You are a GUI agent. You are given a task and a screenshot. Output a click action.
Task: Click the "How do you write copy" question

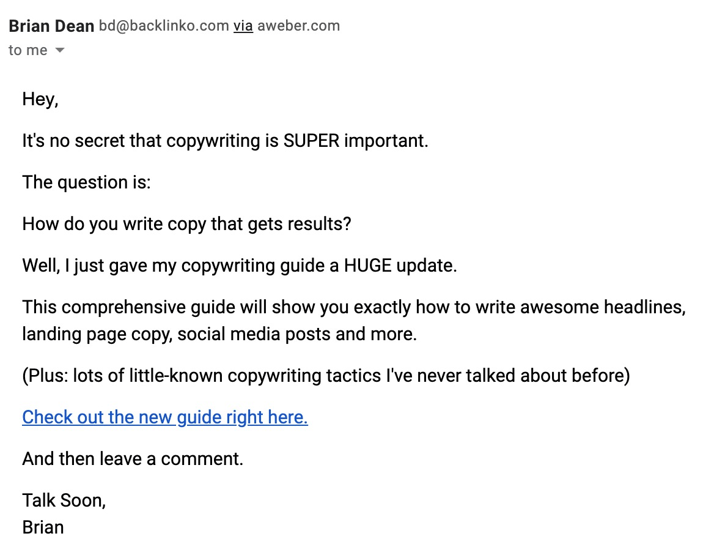(x=186, y=224)
